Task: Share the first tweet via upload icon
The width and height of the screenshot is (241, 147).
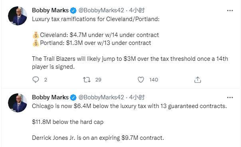Action: pos(198,80)
